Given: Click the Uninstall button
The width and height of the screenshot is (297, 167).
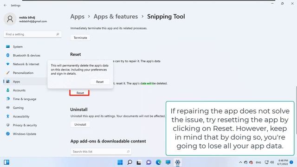Looking at the screenshot, I should [x=80, y=124].
